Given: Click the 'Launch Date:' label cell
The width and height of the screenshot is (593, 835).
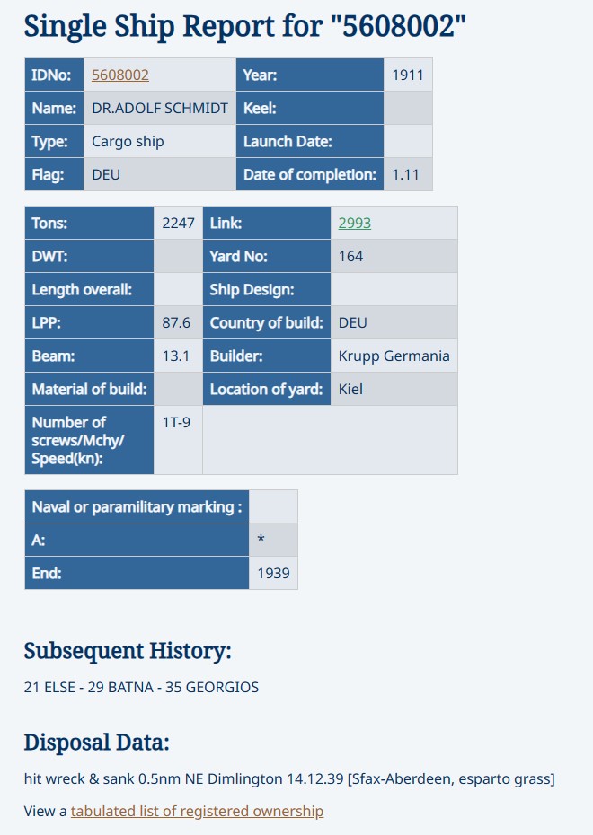Looking at the screenshot, I should tap(310, 142).
